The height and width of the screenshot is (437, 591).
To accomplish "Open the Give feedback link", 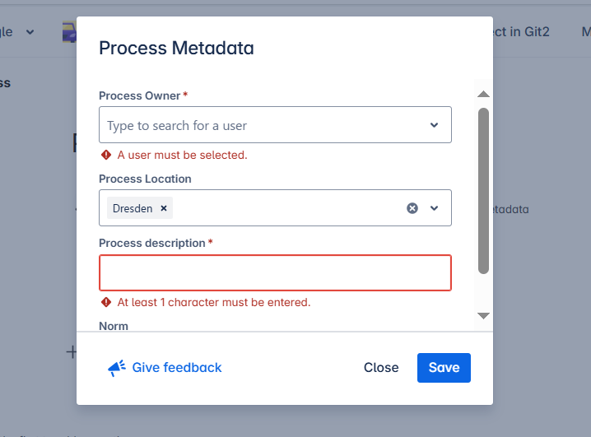I will click(x=177, y=368).
